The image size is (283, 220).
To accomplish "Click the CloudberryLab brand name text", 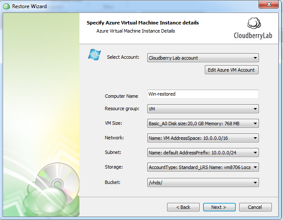I will click(x=253, y=36).
